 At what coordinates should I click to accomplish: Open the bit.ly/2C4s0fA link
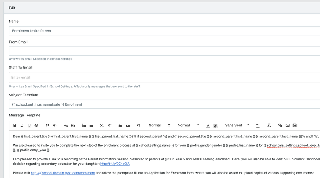[115, 164]
